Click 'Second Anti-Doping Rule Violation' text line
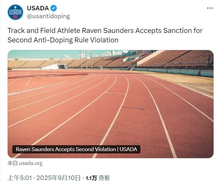This screenshot has height=182, width=215. (63, 40)
